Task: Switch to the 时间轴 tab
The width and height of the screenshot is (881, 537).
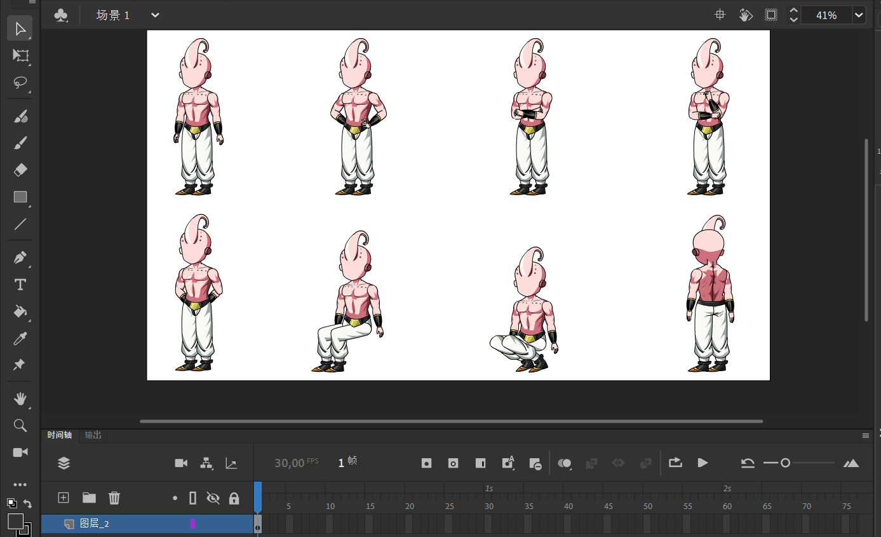Action: coord(60,435)
